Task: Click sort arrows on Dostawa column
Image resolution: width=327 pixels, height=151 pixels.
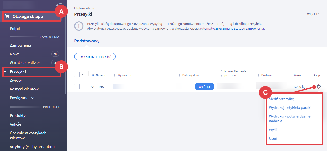Action: 259,75
